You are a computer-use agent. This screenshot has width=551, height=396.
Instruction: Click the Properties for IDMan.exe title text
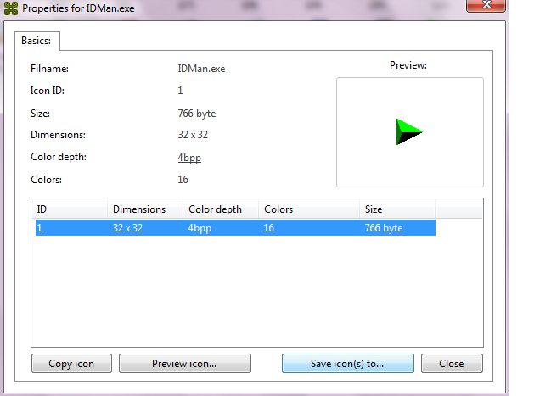(78, 8)
